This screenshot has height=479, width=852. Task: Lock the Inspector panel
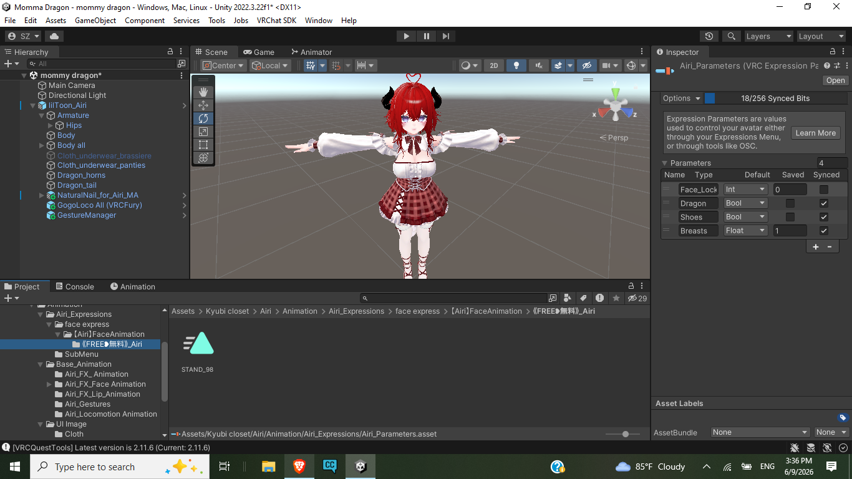833,52
